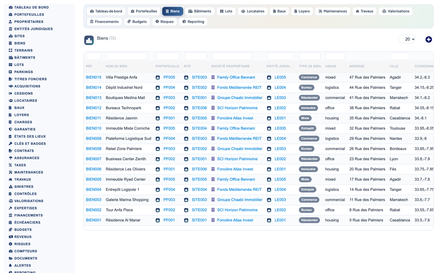Click the Sites sidebar icon
This screenshot has width=442, height=273.
pos(11,36)
